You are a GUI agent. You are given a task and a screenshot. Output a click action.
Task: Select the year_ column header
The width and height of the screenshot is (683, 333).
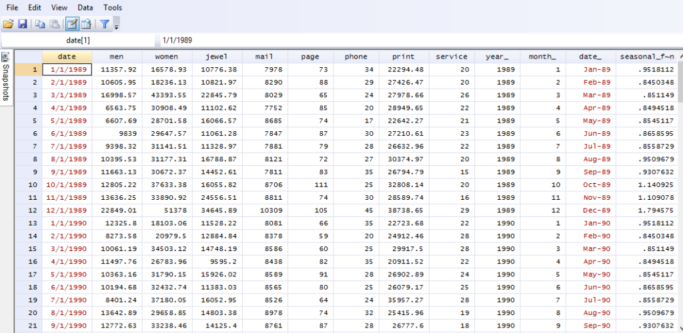(498, 57)
